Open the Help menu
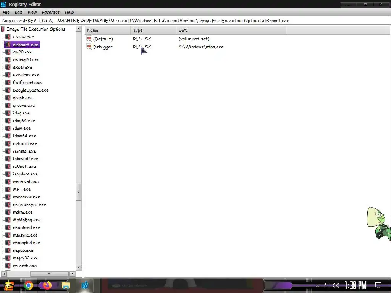391x293 pixels. pyautogui.click(x=69, y=12)
